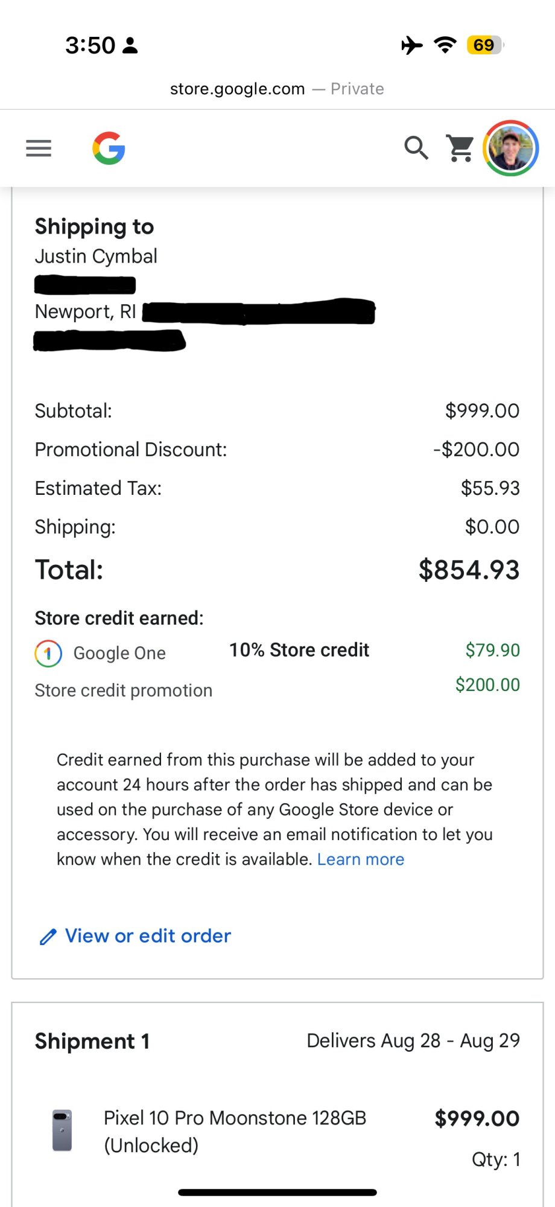Open the account profile avatar
555x1207 pixels.
click(510, 148)
